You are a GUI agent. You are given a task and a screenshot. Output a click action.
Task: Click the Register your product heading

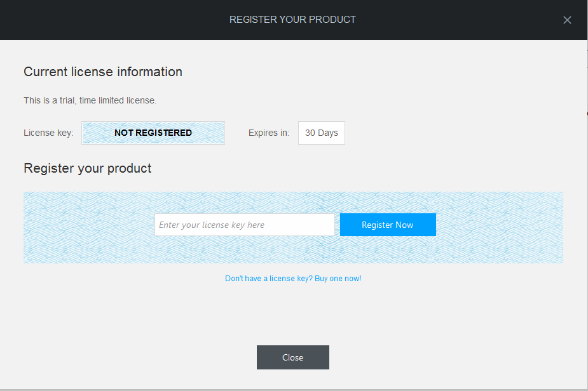tap(87, 169)
